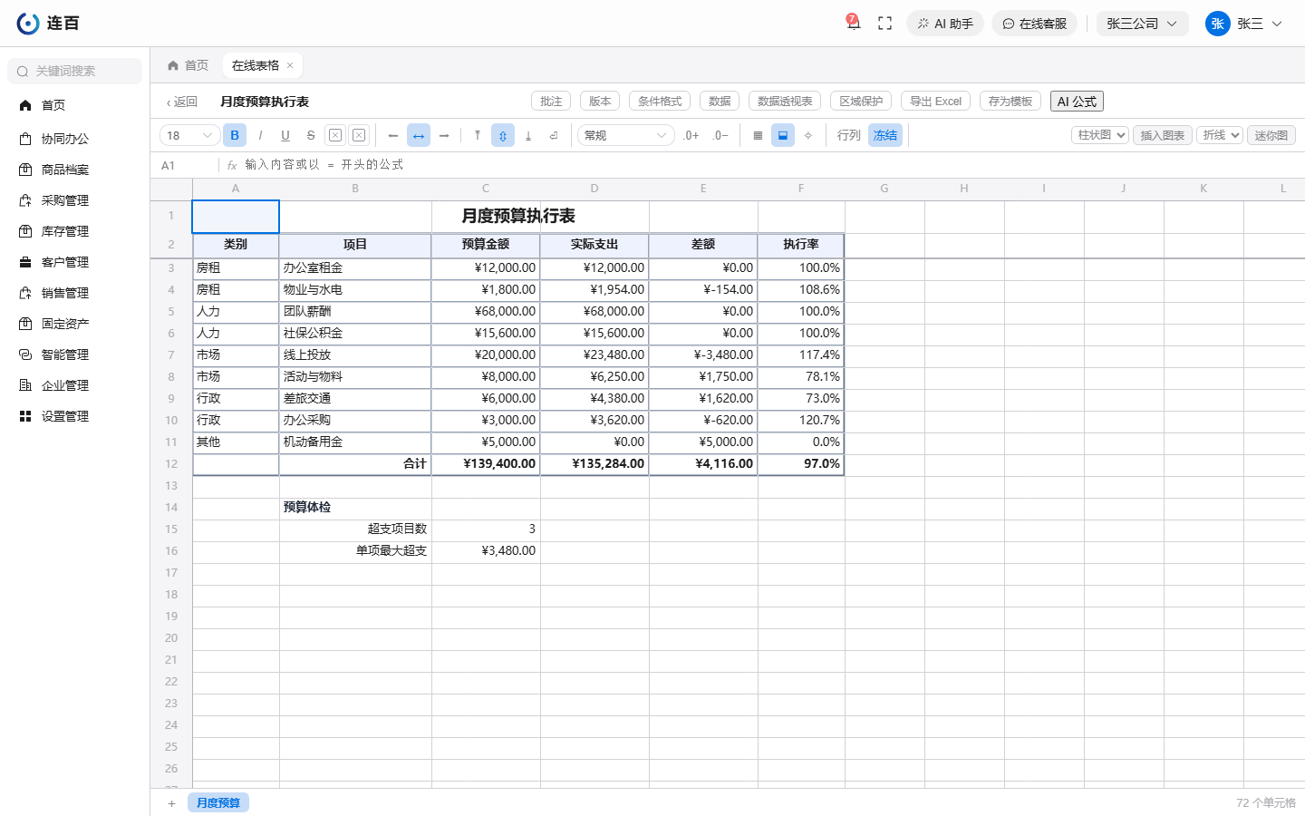This screenshot has height=816, width=1305.
Task: Set vertical alignment to bottom
Action: [528, 135]
